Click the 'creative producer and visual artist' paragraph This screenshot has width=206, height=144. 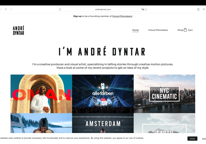[x=103, y=66]
